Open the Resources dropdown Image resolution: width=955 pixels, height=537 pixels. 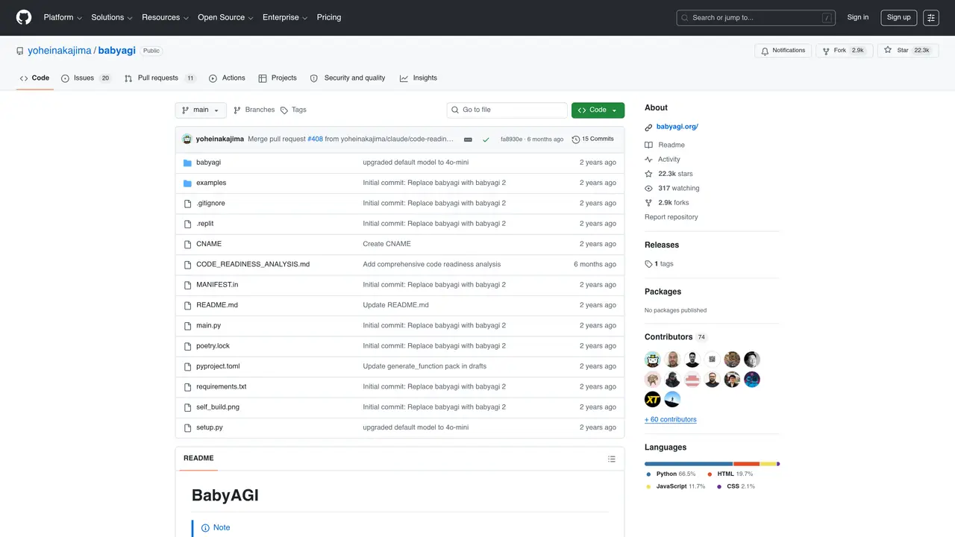pyautogui.click(x=165, y=17)
